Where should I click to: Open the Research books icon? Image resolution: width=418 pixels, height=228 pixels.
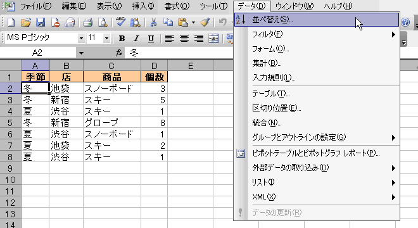pos(136,22)
